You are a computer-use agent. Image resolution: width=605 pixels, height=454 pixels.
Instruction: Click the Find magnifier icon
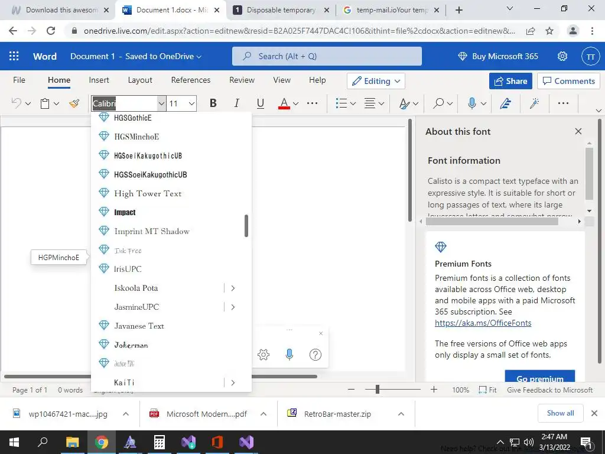[438, 103]
